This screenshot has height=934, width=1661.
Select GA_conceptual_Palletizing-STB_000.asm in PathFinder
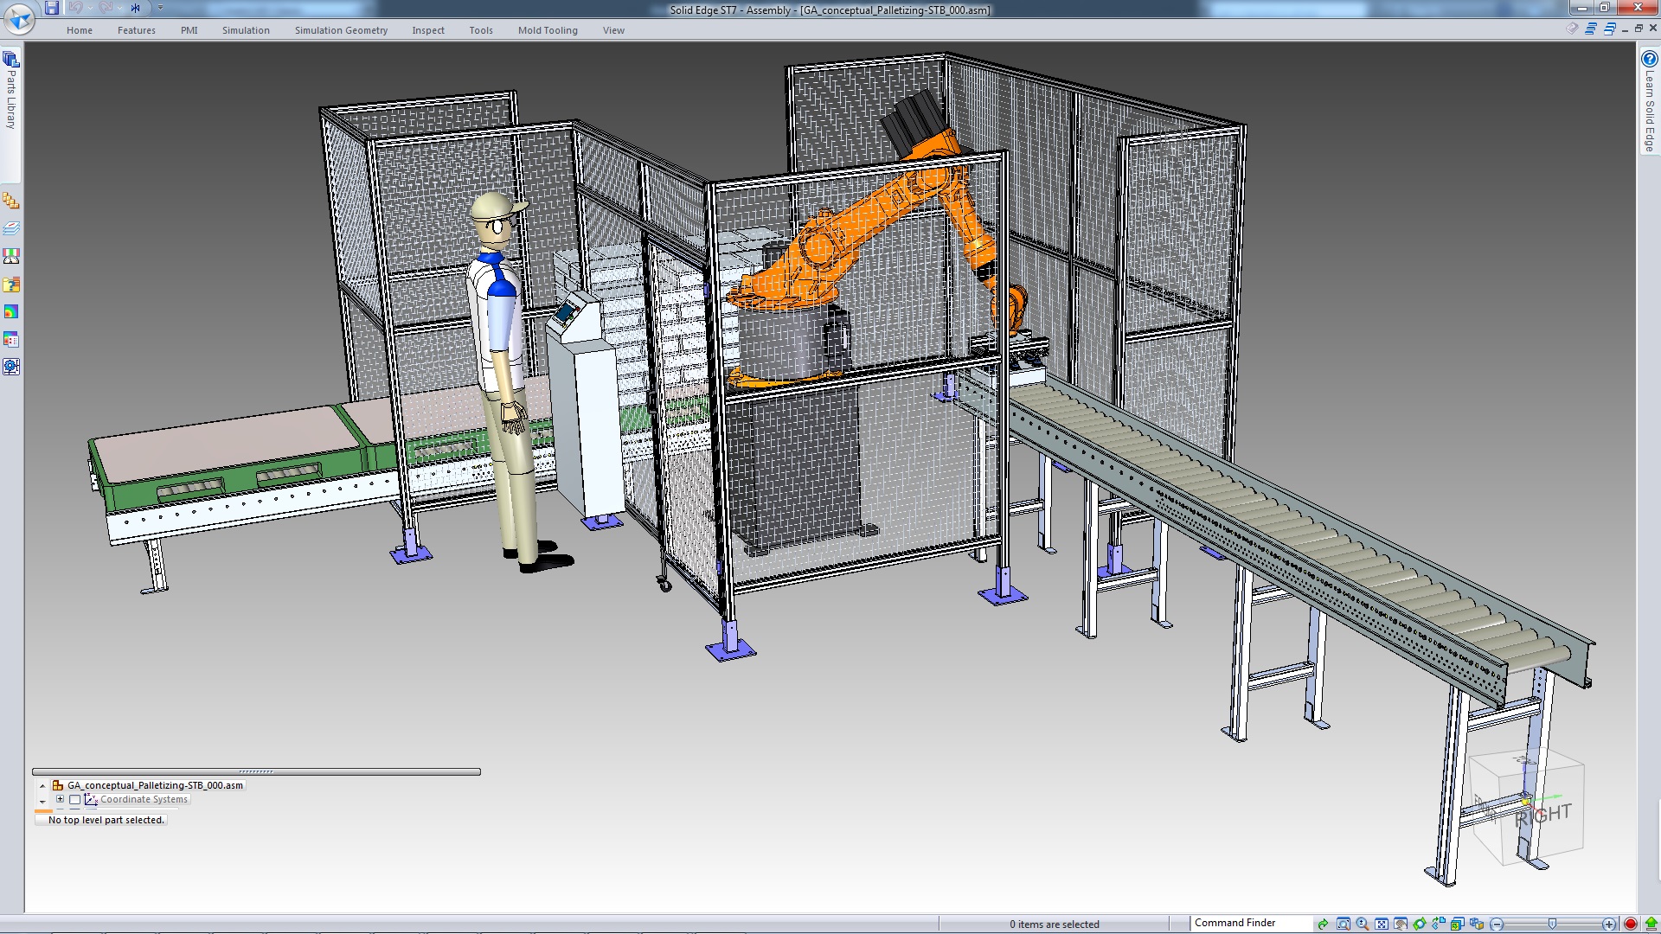pyautogui.click(x=156, y=785)
